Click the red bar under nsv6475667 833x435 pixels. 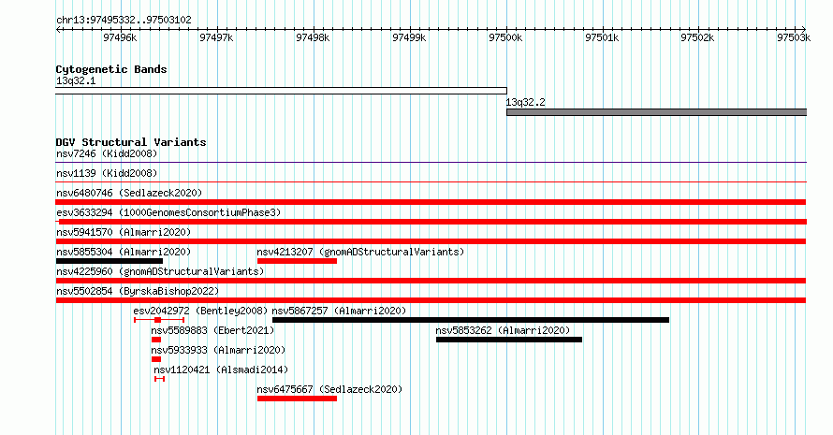tap(297, 399)
